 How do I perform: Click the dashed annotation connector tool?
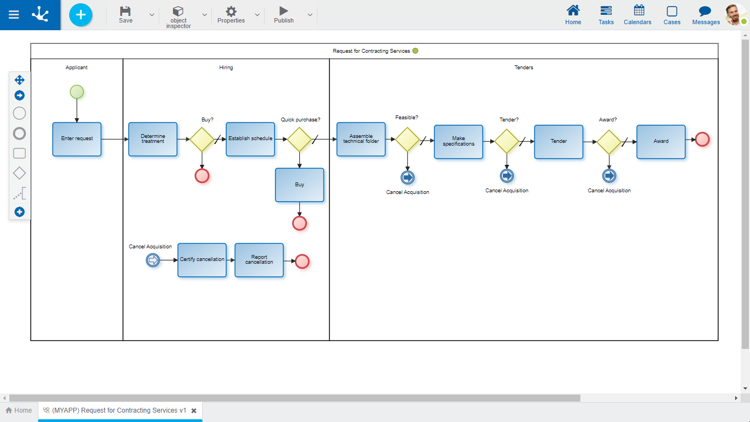coord(19,193)
